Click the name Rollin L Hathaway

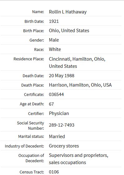[x=68, y=12]
